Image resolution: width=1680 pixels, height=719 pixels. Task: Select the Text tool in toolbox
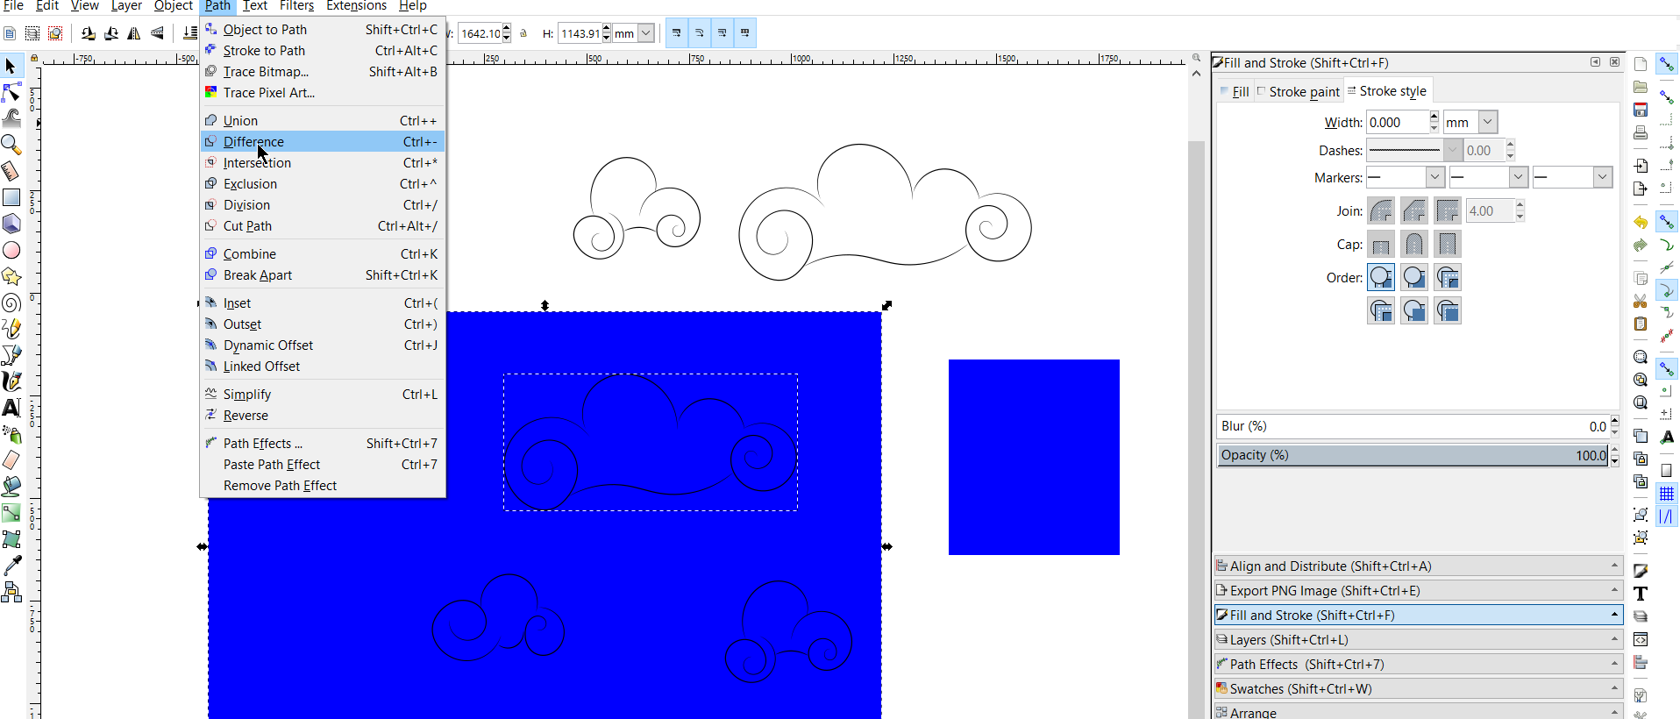[11, 408]
